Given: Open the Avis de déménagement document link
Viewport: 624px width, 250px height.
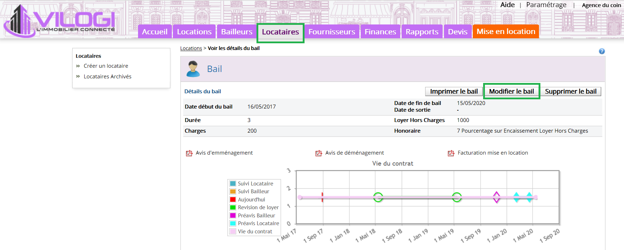Looking at the screenshot, I should (355, 153).
